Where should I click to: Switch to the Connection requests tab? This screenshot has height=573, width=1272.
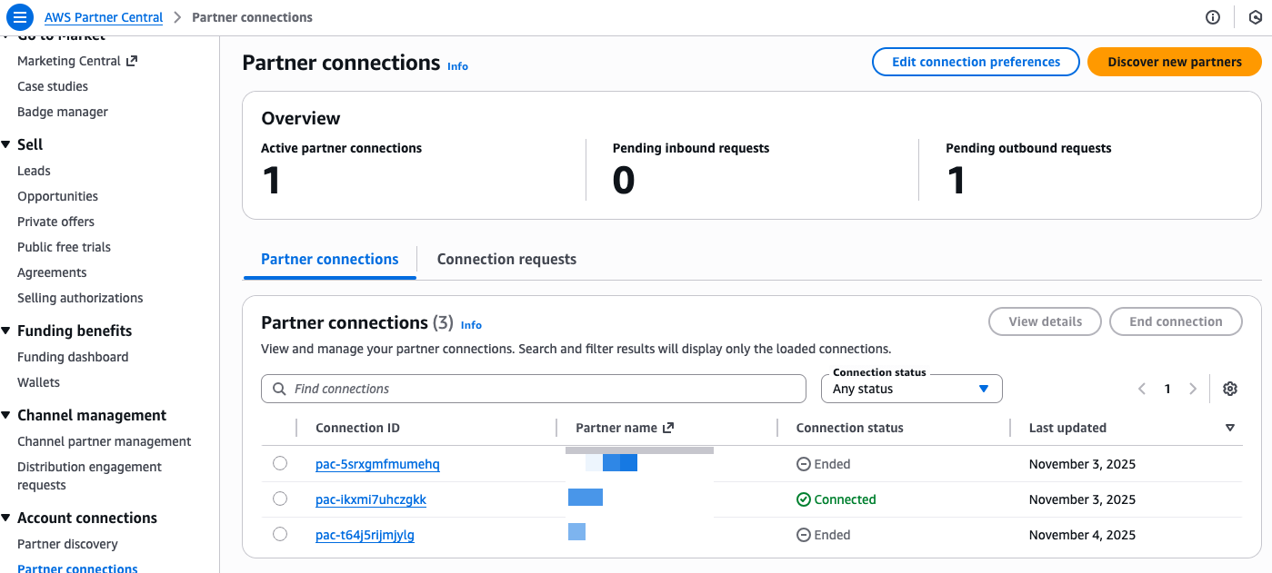click(506, 259)
